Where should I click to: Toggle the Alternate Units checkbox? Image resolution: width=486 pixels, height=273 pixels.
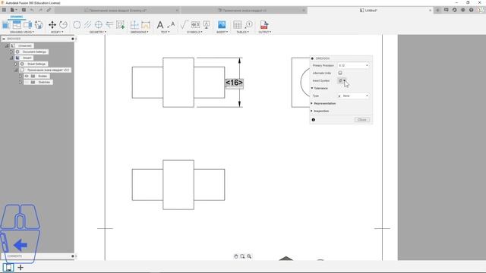pyautogui.click(x=340, y=73)
